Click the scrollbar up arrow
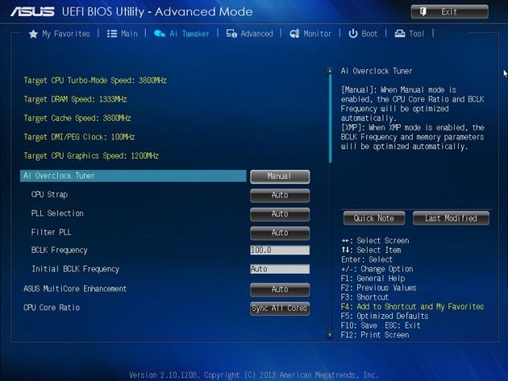 pyautogui.click(x=330, y=70)
